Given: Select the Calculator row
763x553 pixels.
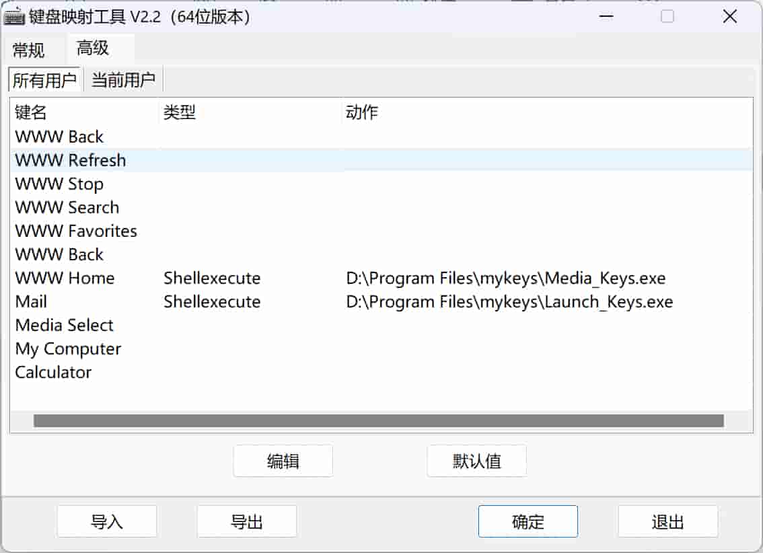Looking at the screenshot, I should coord(381,372).
